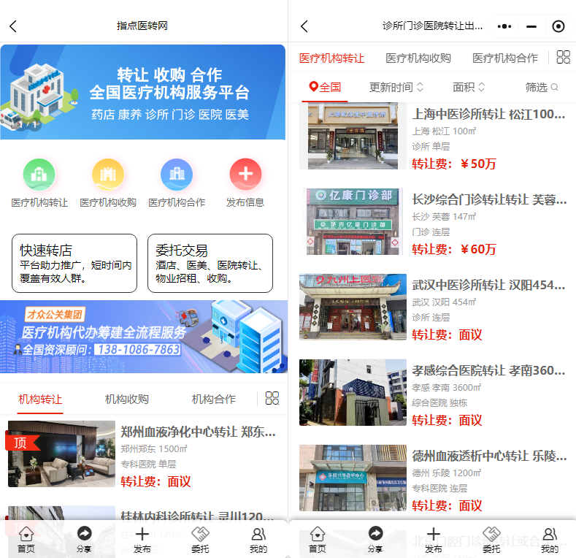Open listing 长沙综合门诊转让转让 芙蓉
Viewport: 576px width, 558px height.
[x=489, y=199]
